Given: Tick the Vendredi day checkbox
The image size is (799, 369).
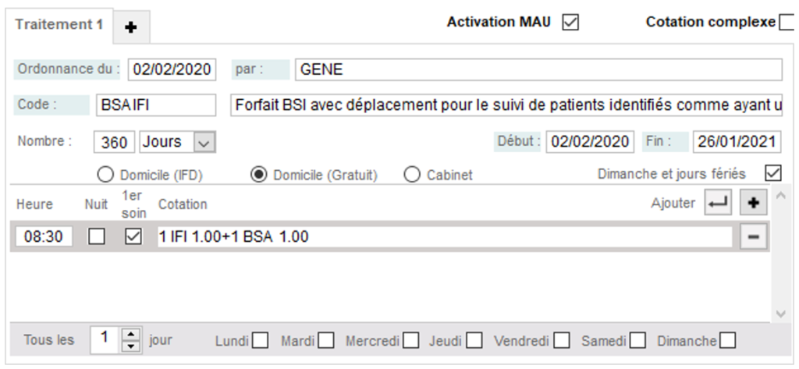Looking at the screenshot, I should tap(559, 340).
